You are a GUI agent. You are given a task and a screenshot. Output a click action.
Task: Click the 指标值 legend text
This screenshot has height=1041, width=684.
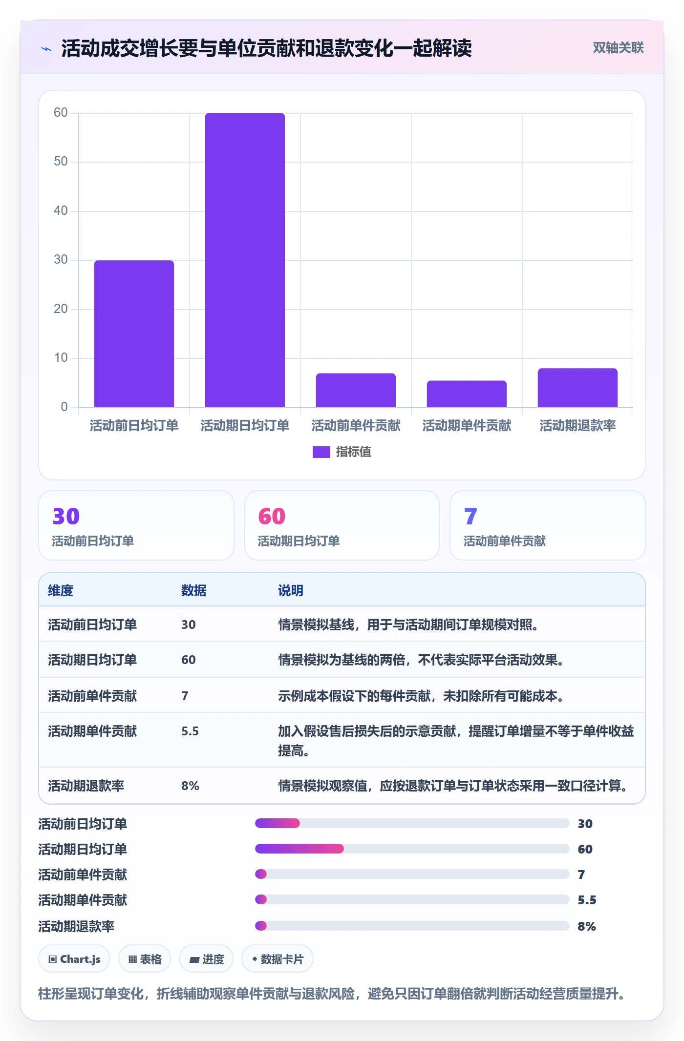click(353, 452)
